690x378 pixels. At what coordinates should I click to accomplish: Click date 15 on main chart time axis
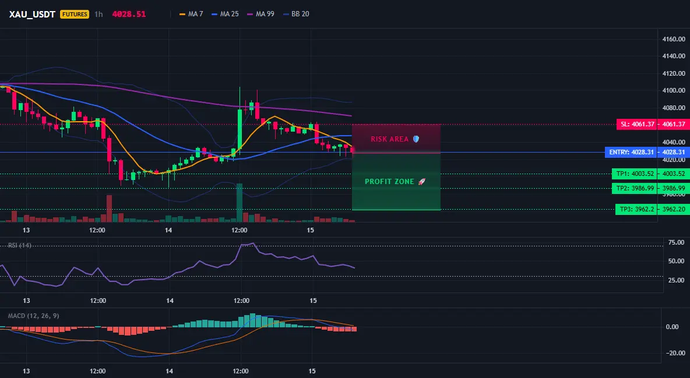310,230
